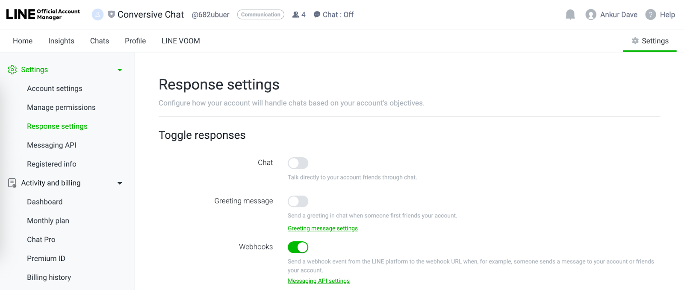Open Messaging API in sidebar

[52, 145]
